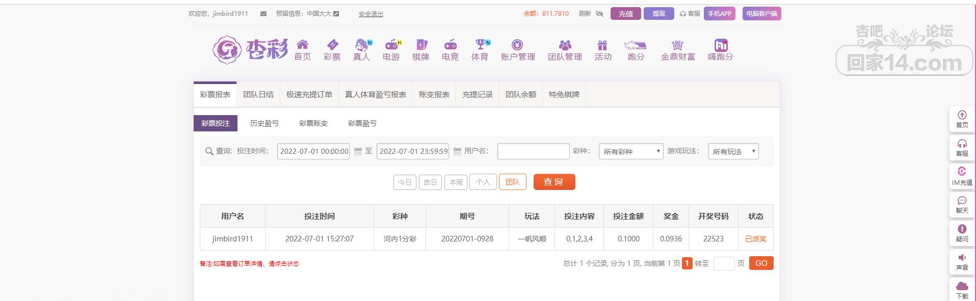Viewport: 976px width, 301px height.
Task: Switch to 团队余额 tab
Action: tap(521, 95)
